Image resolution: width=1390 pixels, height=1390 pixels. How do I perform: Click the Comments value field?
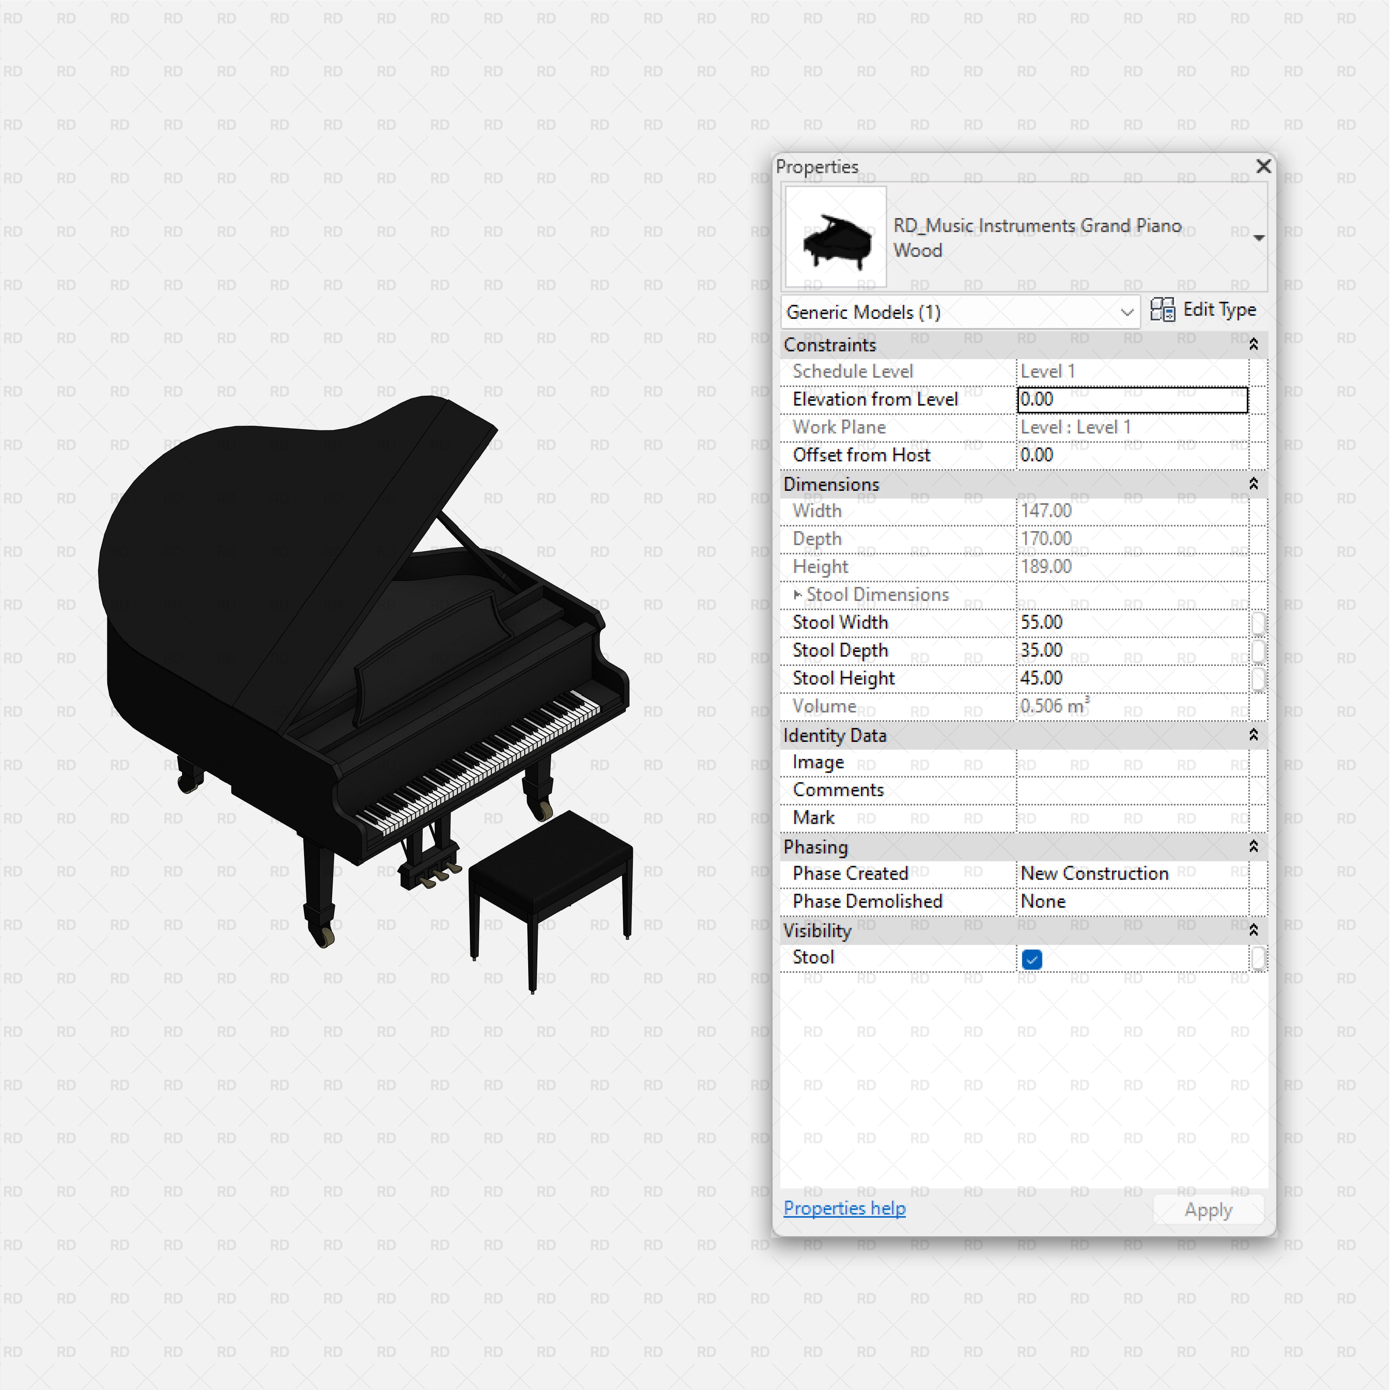(x=1133, y=790)
